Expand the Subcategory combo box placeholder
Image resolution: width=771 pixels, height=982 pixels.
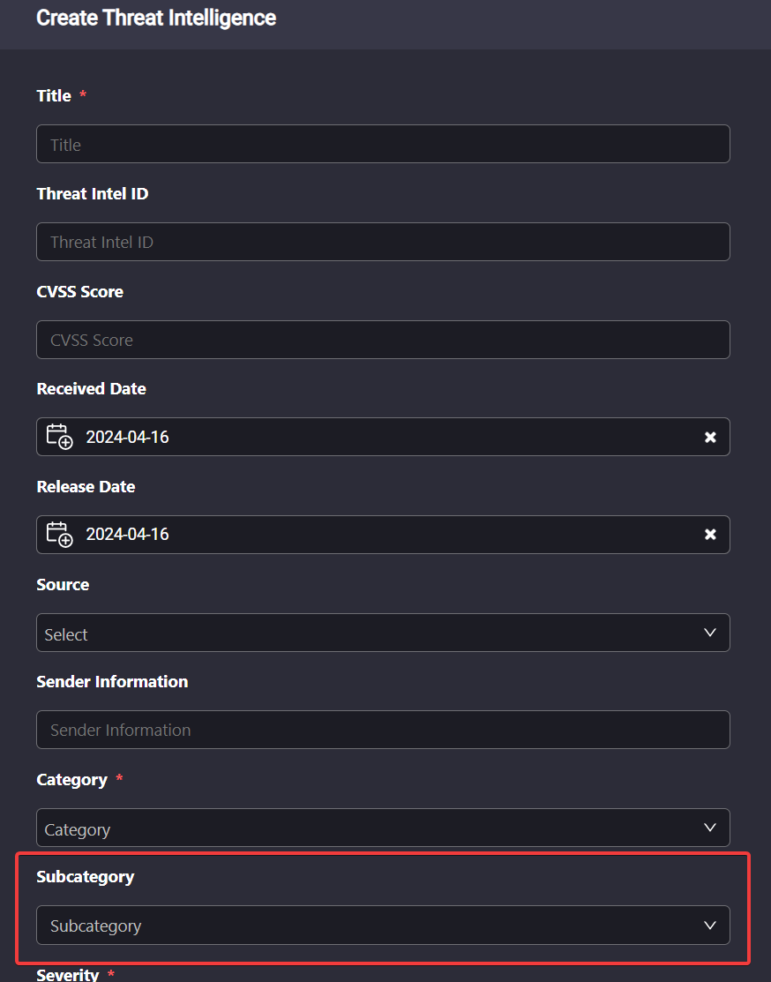[x=383, y=925]
